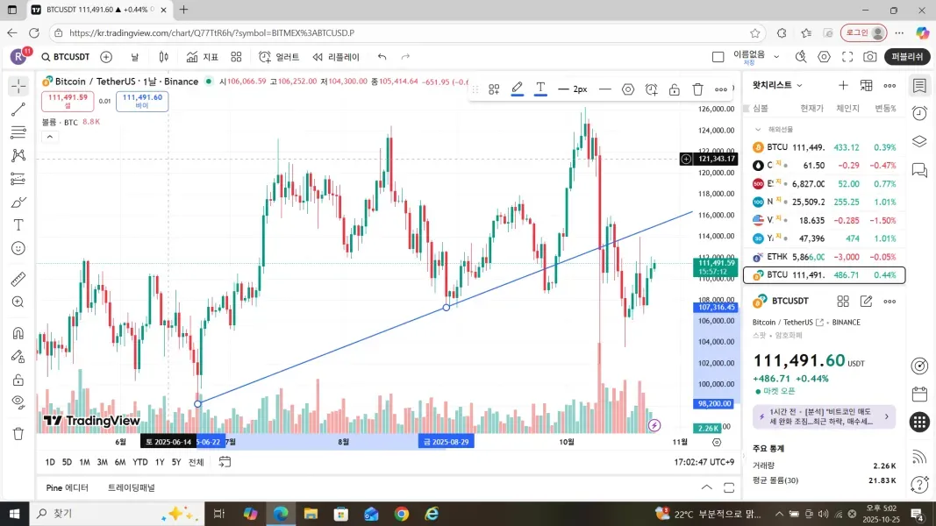Activate the zoom in tool
The height and width of the screenshot is (526, 936).
[x=18, y=302]
